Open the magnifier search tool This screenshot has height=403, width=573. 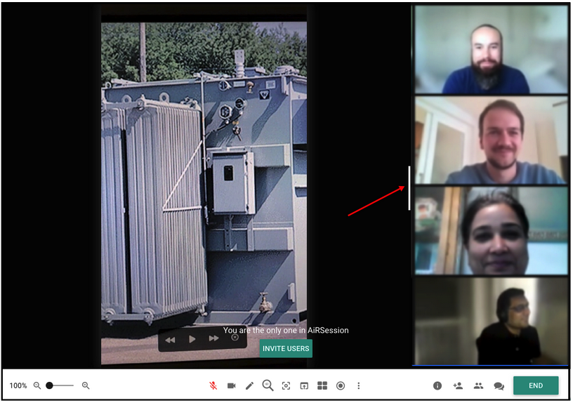coord(268,385)
